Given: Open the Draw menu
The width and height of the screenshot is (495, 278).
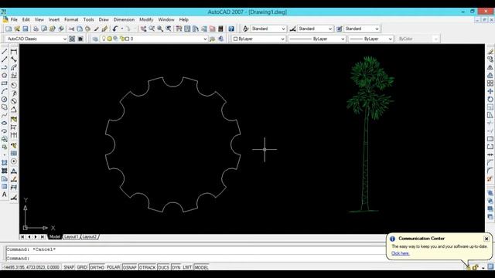Looking at the screenshot, I should (104, 19).
